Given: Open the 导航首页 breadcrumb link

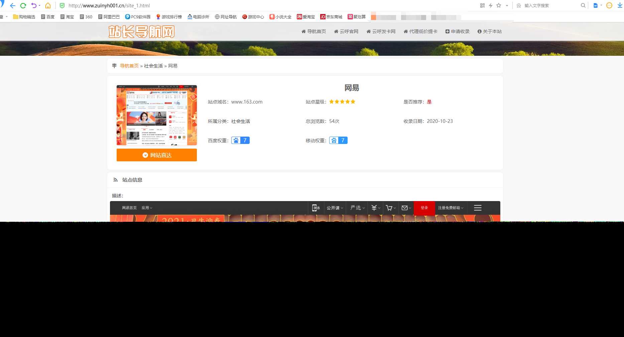Looking at the screenshot, I should click(129, 65).
